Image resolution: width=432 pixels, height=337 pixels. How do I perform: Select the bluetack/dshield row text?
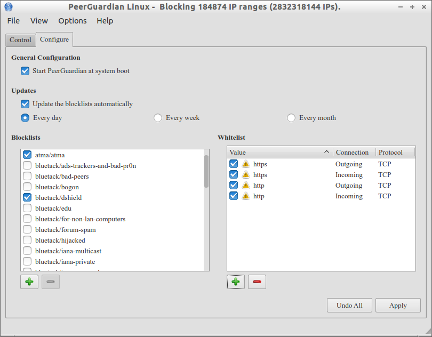pos(59,198)
